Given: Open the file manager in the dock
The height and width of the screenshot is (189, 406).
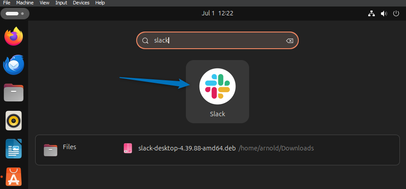Looking at the screenshot, I should (x=14, y=93).
